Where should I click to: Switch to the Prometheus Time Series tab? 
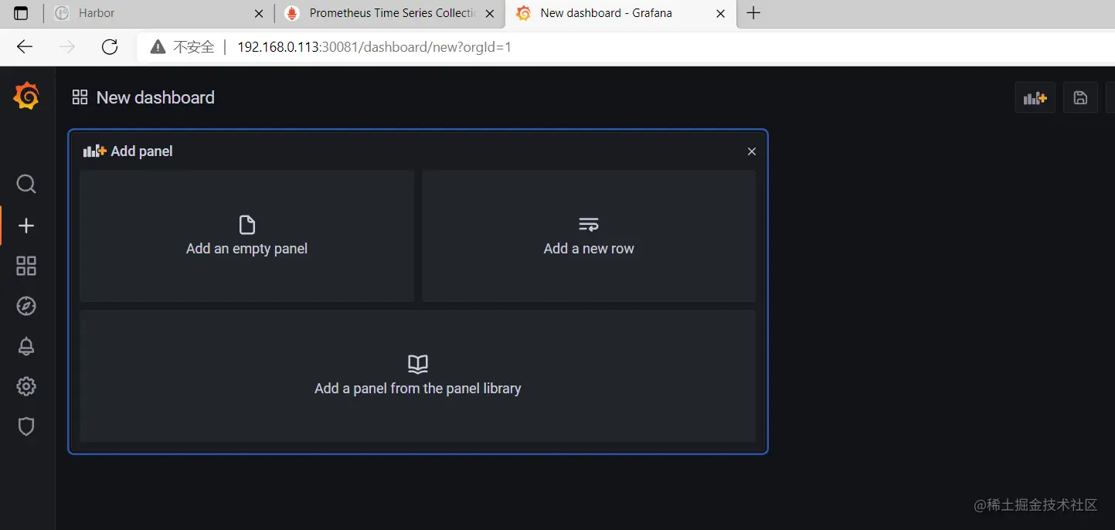(x=389, y=13)
